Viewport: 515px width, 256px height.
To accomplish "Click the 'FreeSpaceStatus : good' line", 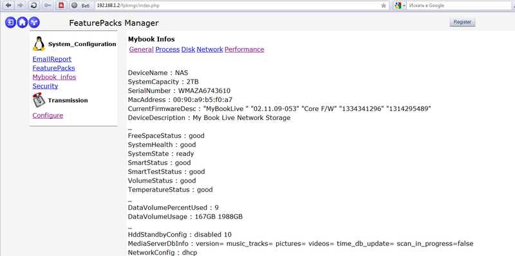I will [x=166, y=135].
